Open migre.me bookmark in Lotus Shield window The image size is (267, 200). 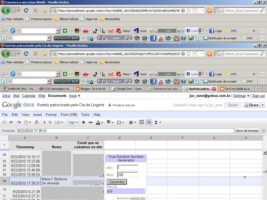[x=89, y=19]
